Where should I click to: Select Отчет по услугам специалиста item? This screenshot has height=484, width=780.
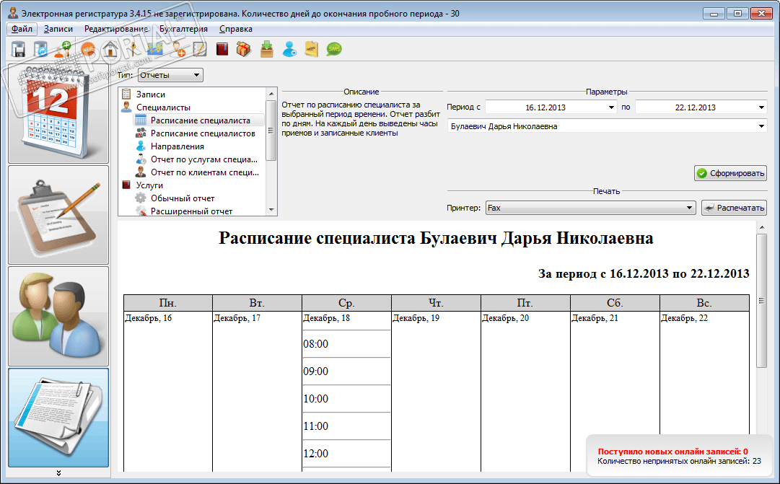pyautogui.click(x=204, y=159)
